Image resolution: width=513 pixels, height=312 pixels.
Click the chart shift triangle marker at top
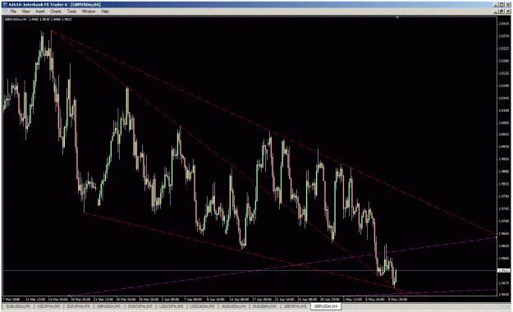pyautogui.click(x=397, y=17)
